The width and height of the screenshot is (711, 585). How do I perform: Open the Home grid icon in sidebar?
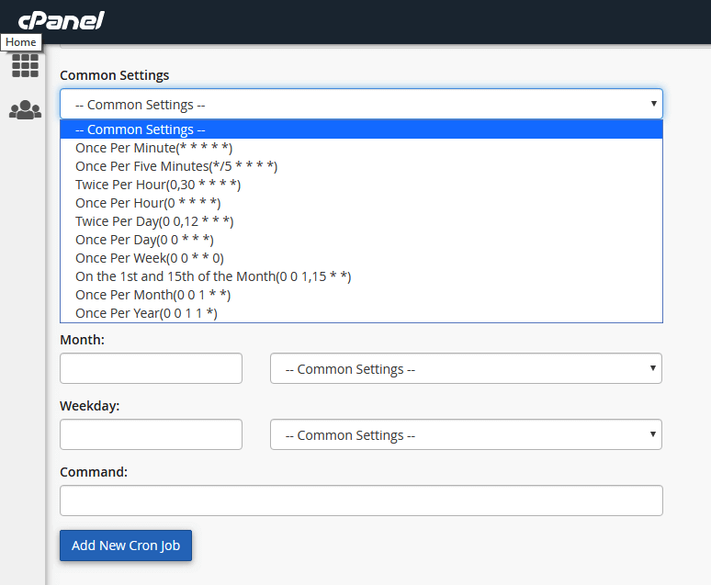tap(25, 65)
